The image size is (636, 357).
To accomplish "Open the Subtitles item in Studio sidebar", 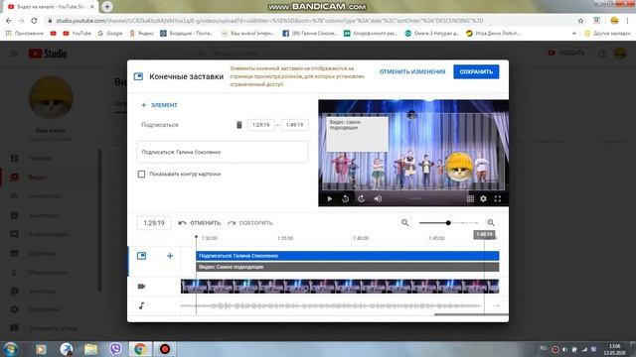I will click(x=42, y=254).
